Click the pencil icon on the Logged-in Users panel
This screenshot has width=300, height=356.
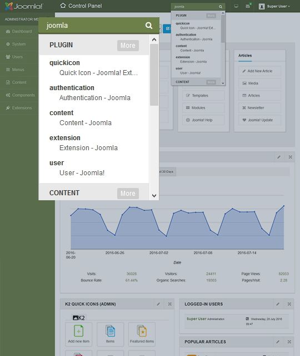coord(278,304)
